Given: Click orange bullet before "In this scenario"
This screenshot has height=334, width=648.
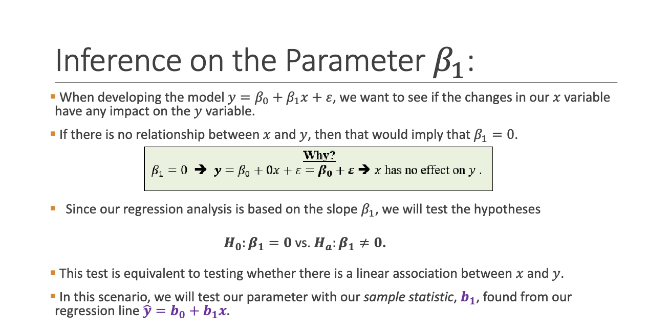Looking at the screenshot, I should (x=53, y=296).
